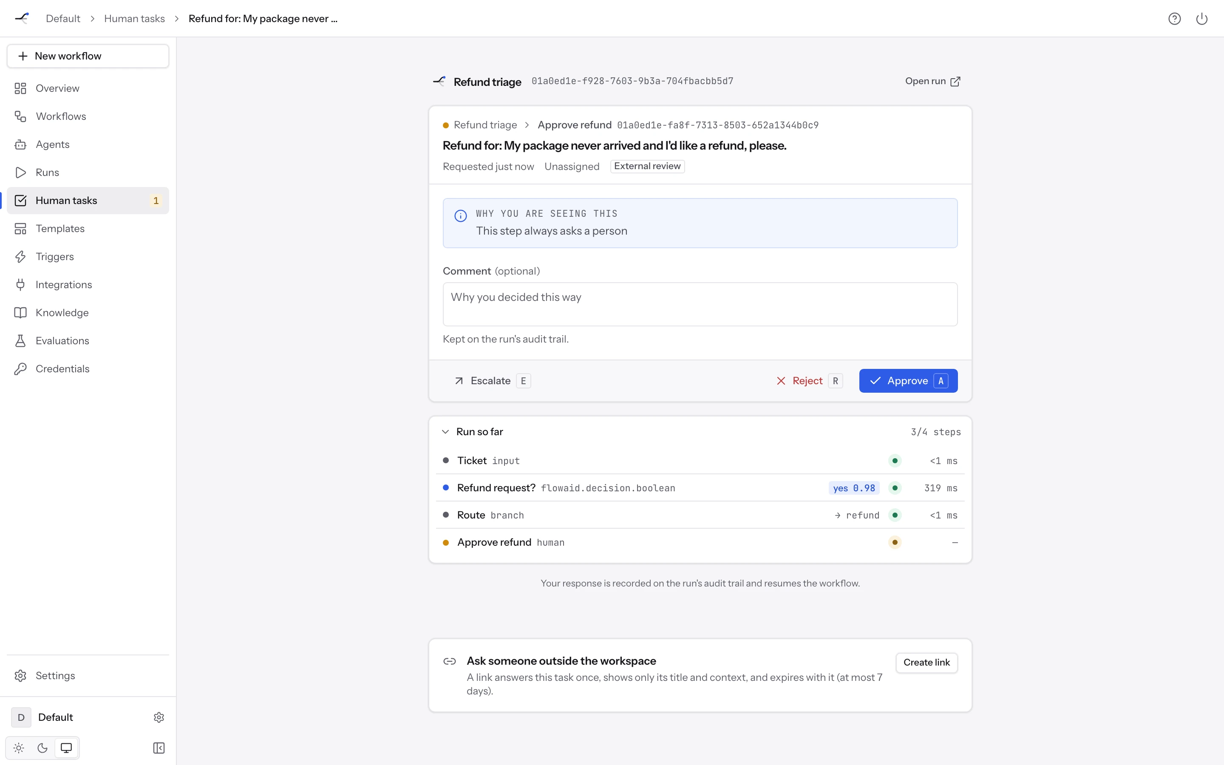The height and width of the screenshot is (765, 1224).
Task: Click the yes 0.98 decision badge
Action: [854, 488]
